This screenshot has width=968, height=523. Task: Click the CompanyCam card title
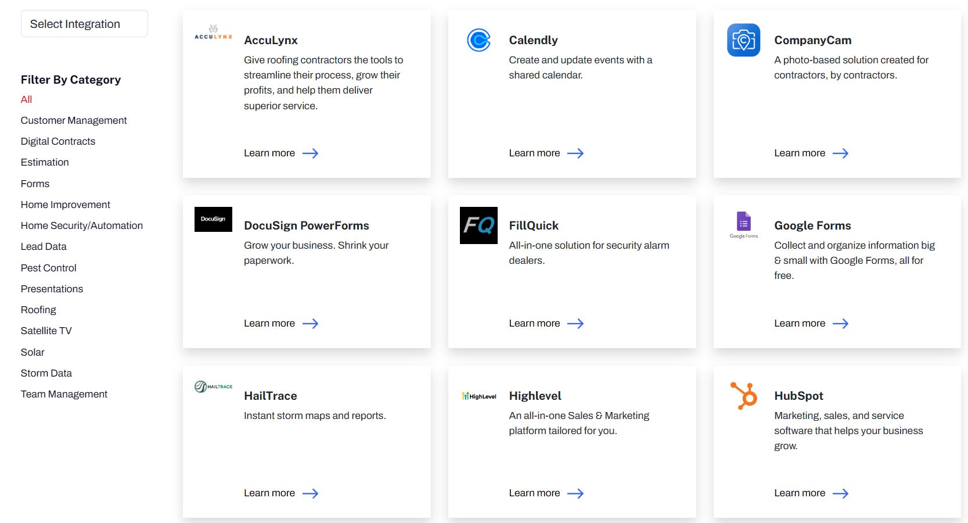tap(812, 40)
